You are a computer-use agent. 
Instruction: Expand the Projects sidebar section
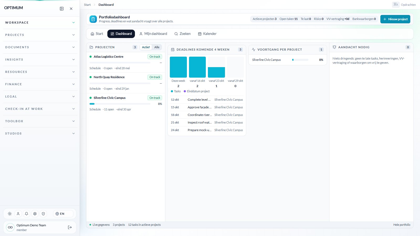40,35
